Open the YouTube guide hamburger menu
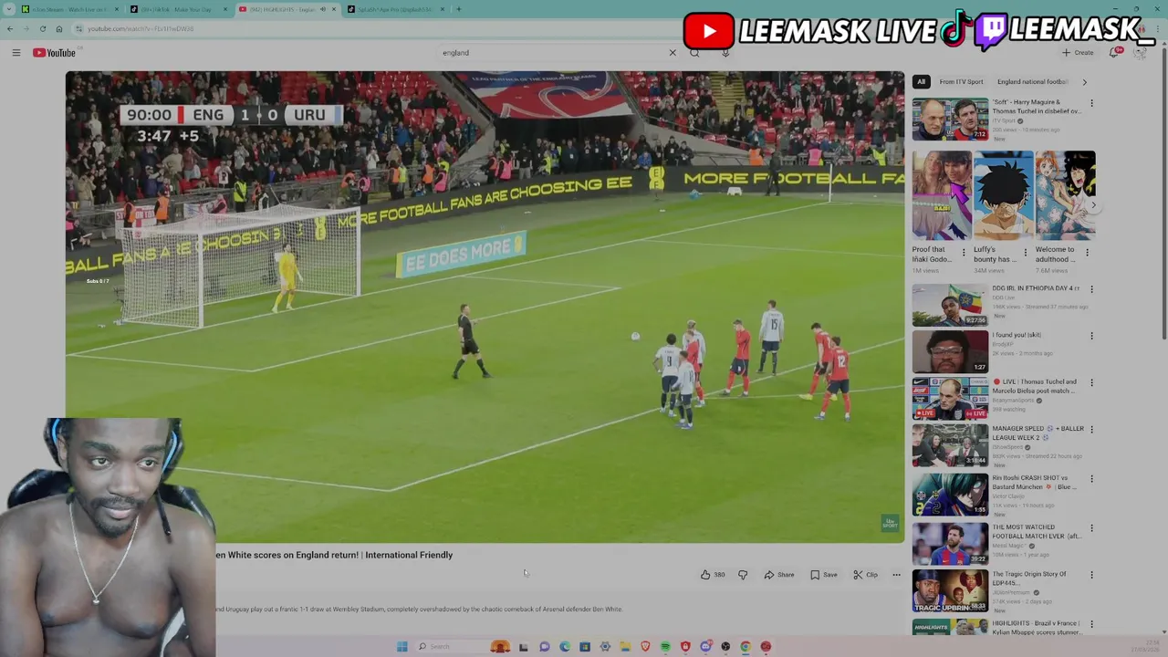The image size is (1168, 657). [x=16, y=53]
